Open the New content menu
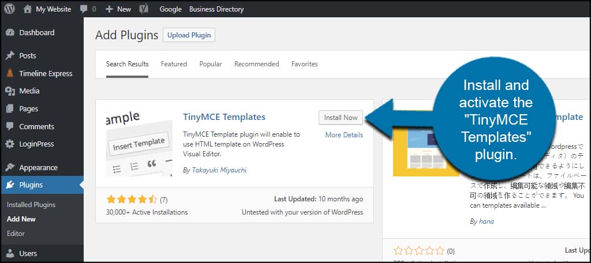Viewport: 591px width, 263px height. click(x=124, y=9)
